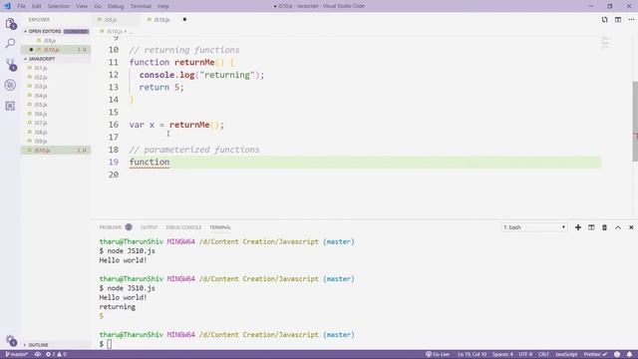
Task: Collapse the JAVASCRIPT folder section
Action: (42, 59)
